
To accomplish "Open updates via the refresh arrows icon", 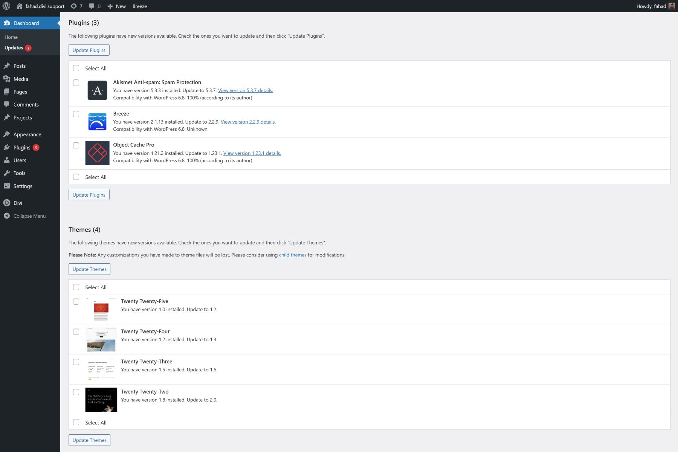I will [73, 6].
